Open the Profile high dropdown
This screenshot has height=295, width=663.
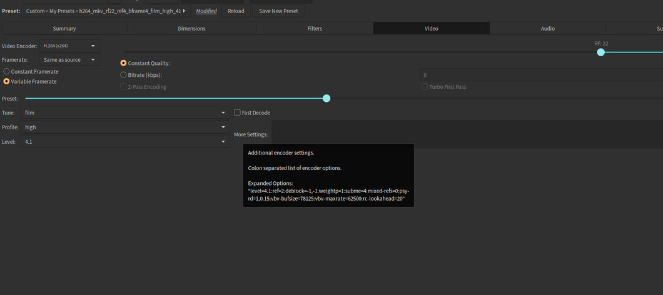coord(125,127)
